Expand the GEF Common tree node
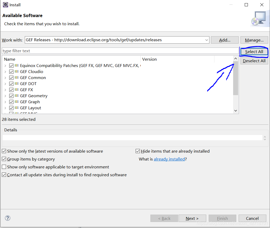The height and width of the screenshot is (228, 270). point(5,77)
